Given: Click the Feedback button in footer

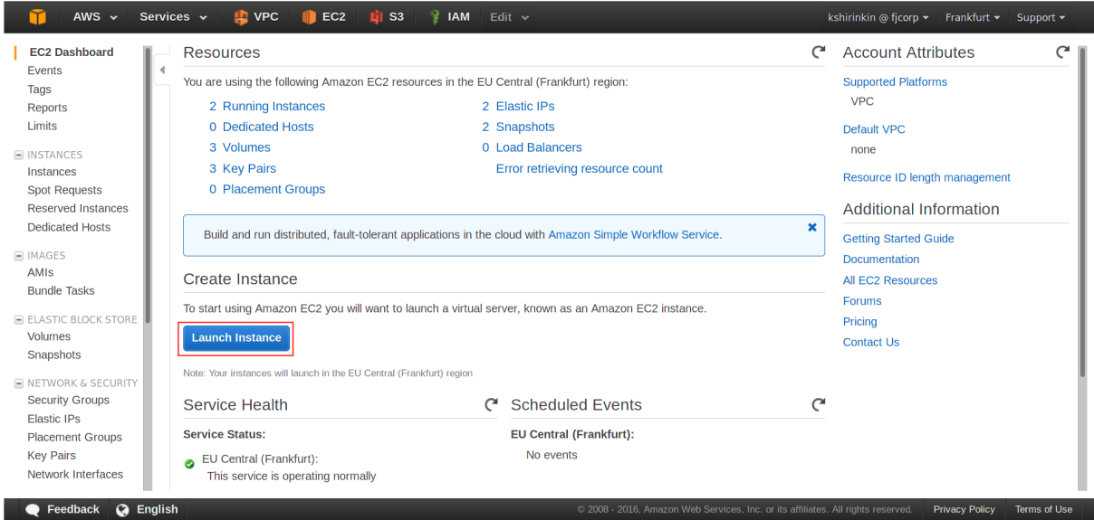Looking at the screenshot, I should 62,509.
